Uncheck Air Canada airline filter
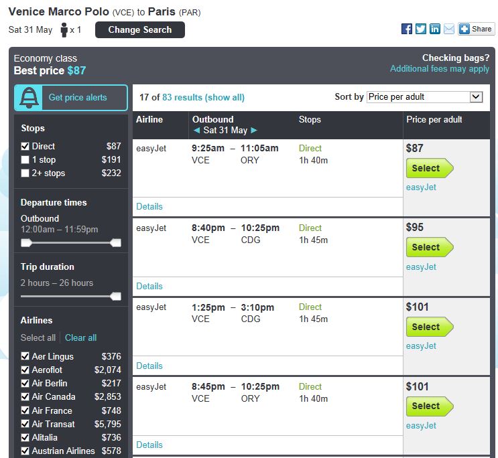Viewport: 498px width, 458px height. coord(25,397)
